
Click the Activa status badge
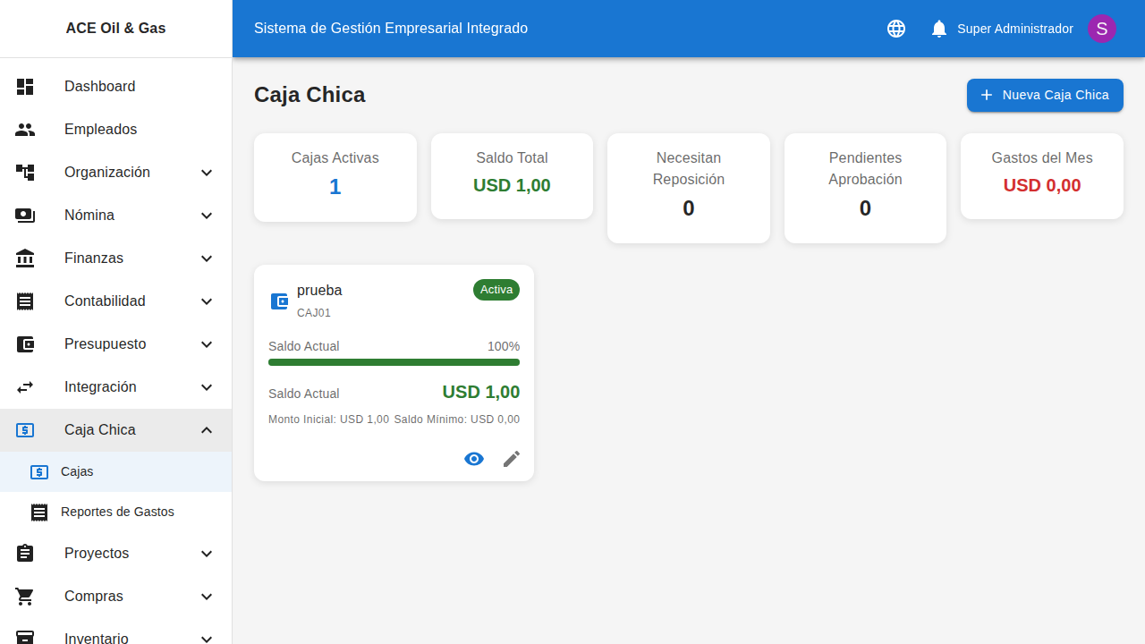pyautogui.click(x=496, y=290)
